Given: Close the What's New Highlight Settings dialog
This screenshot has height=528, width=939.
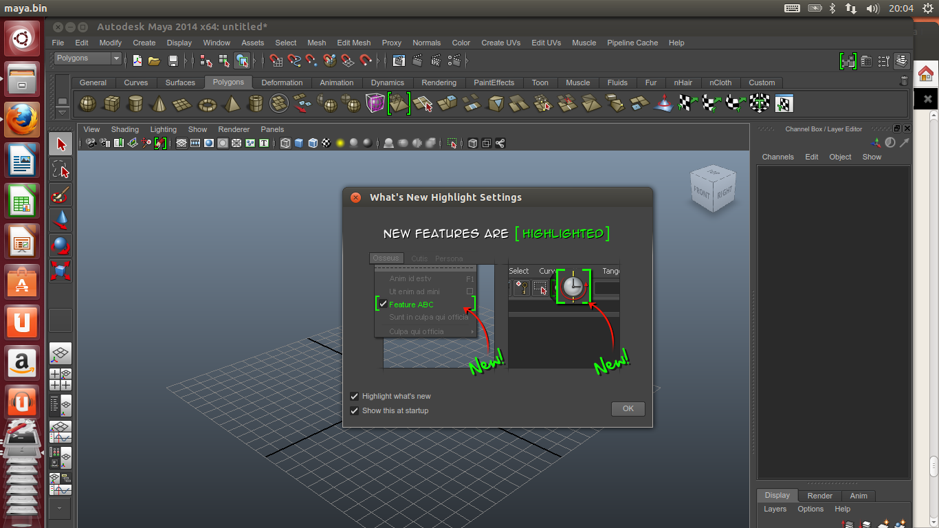Looking at the screenshot, I should tap(355, 197).
